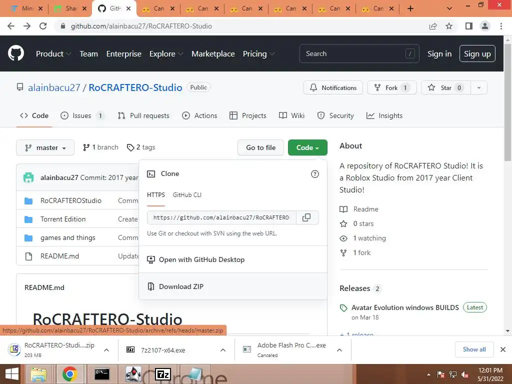512x384 pixels.
Task: Click alainbacu27 avatar in commit row
Action: (28, 177)
